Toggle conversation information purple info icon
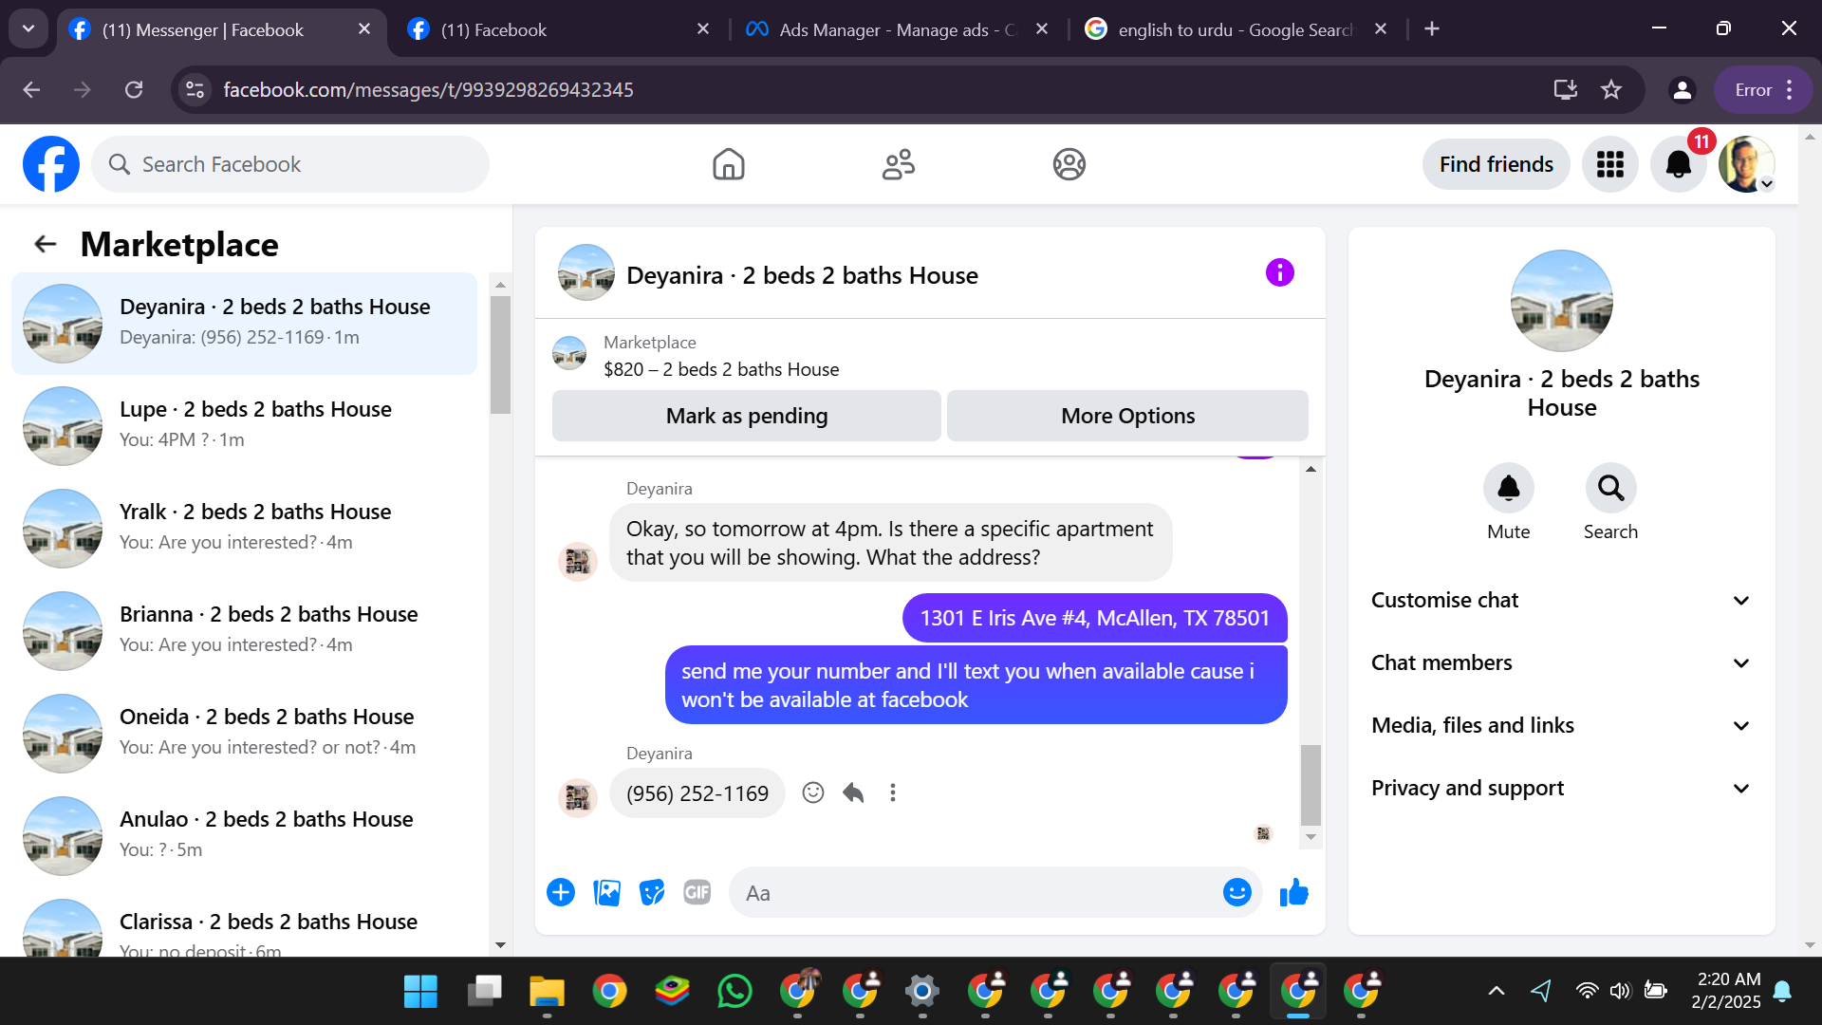Image resolution: width=1822 pixels, height=1025 pixels. pos(1279,273)
